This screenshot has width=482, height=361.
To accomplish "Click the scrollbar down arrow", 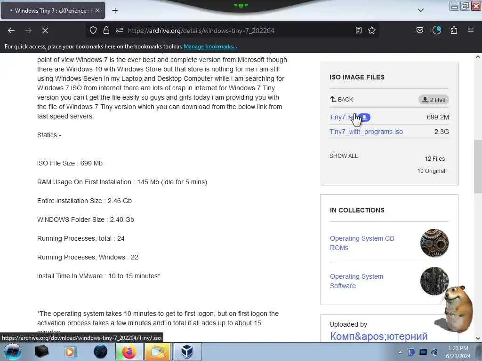I will pyautogui.click(x=478, y=338).
